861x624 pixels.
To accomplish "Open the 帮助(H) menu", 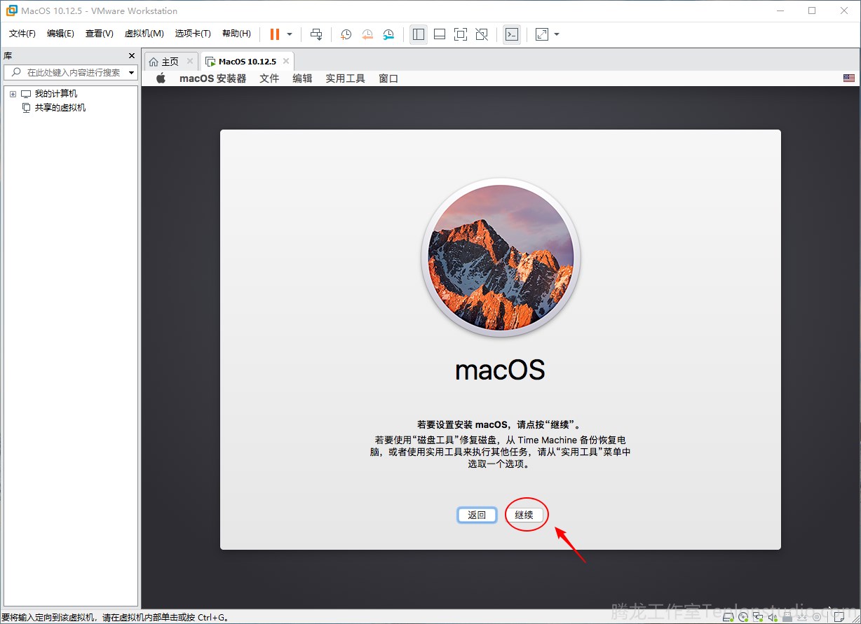I will [236, 34].
